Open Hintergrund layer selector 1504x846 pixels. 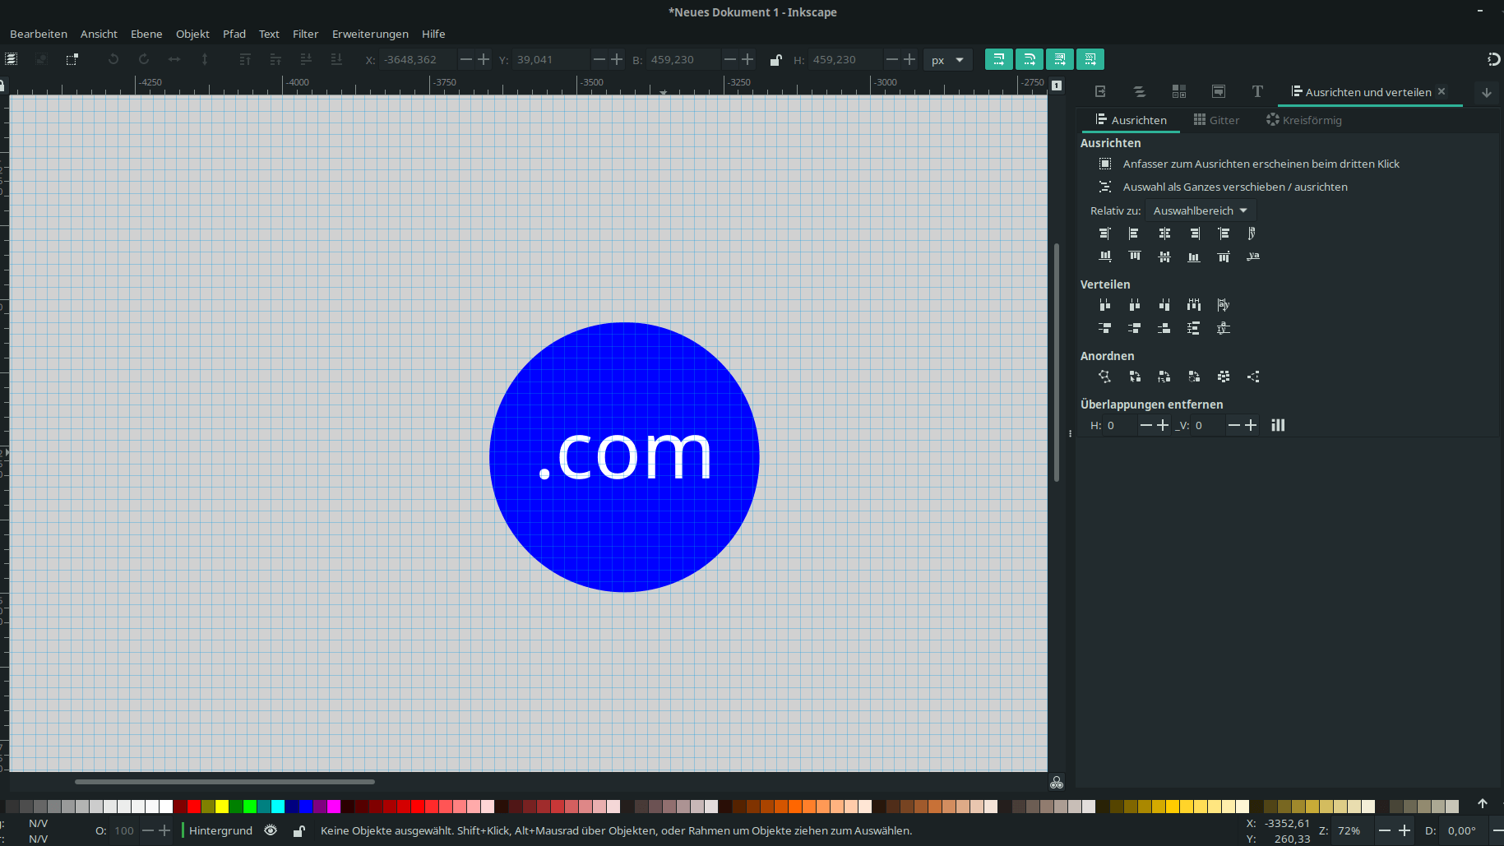(220, 830)
